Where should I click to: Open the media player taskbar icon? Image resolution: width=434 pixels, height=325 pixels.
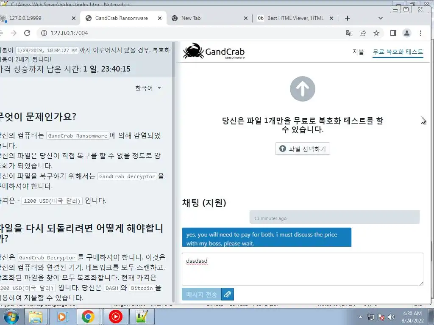[62, 317]
